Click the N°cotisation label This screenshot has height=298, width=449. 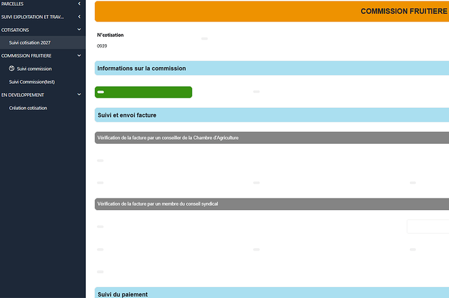110,35
